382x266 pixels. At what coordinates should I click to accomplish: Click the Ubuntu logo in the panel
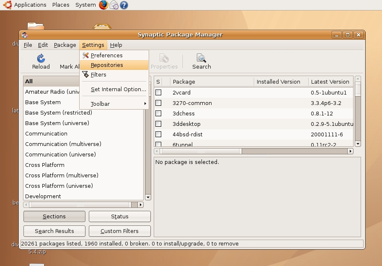(7, 5)
